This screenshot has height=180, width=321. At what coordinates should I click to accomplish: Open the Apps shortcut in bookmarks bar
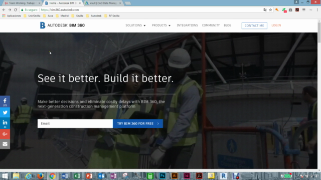point(12,15)
